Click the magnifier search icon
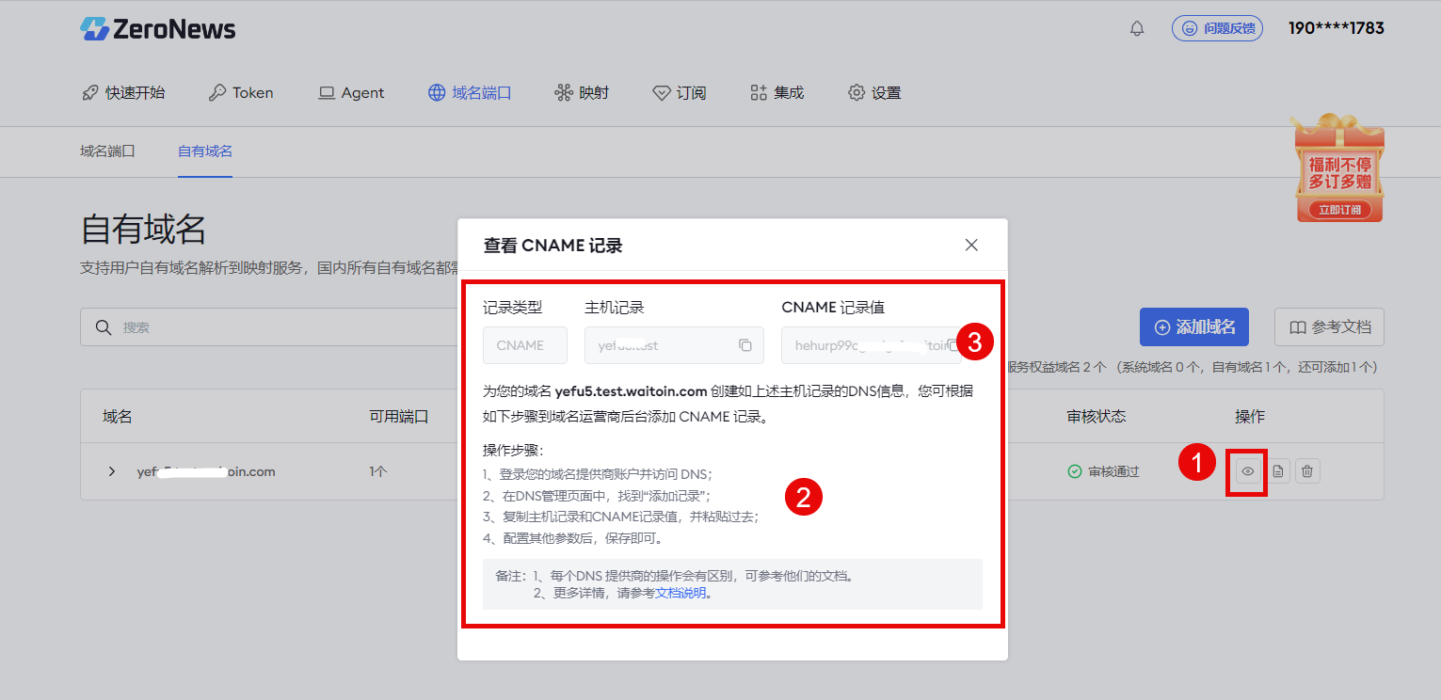Viewport: 1441px width, 700px height. pyautogui.click(x=104, y=327)
